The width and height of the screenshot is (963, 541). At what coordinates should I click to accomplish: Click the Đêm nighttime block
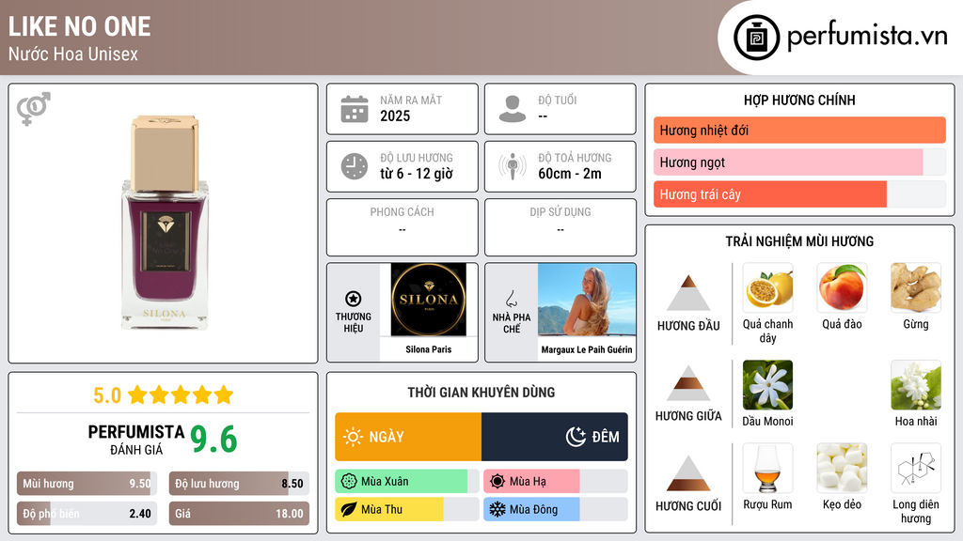pos(555,437)
